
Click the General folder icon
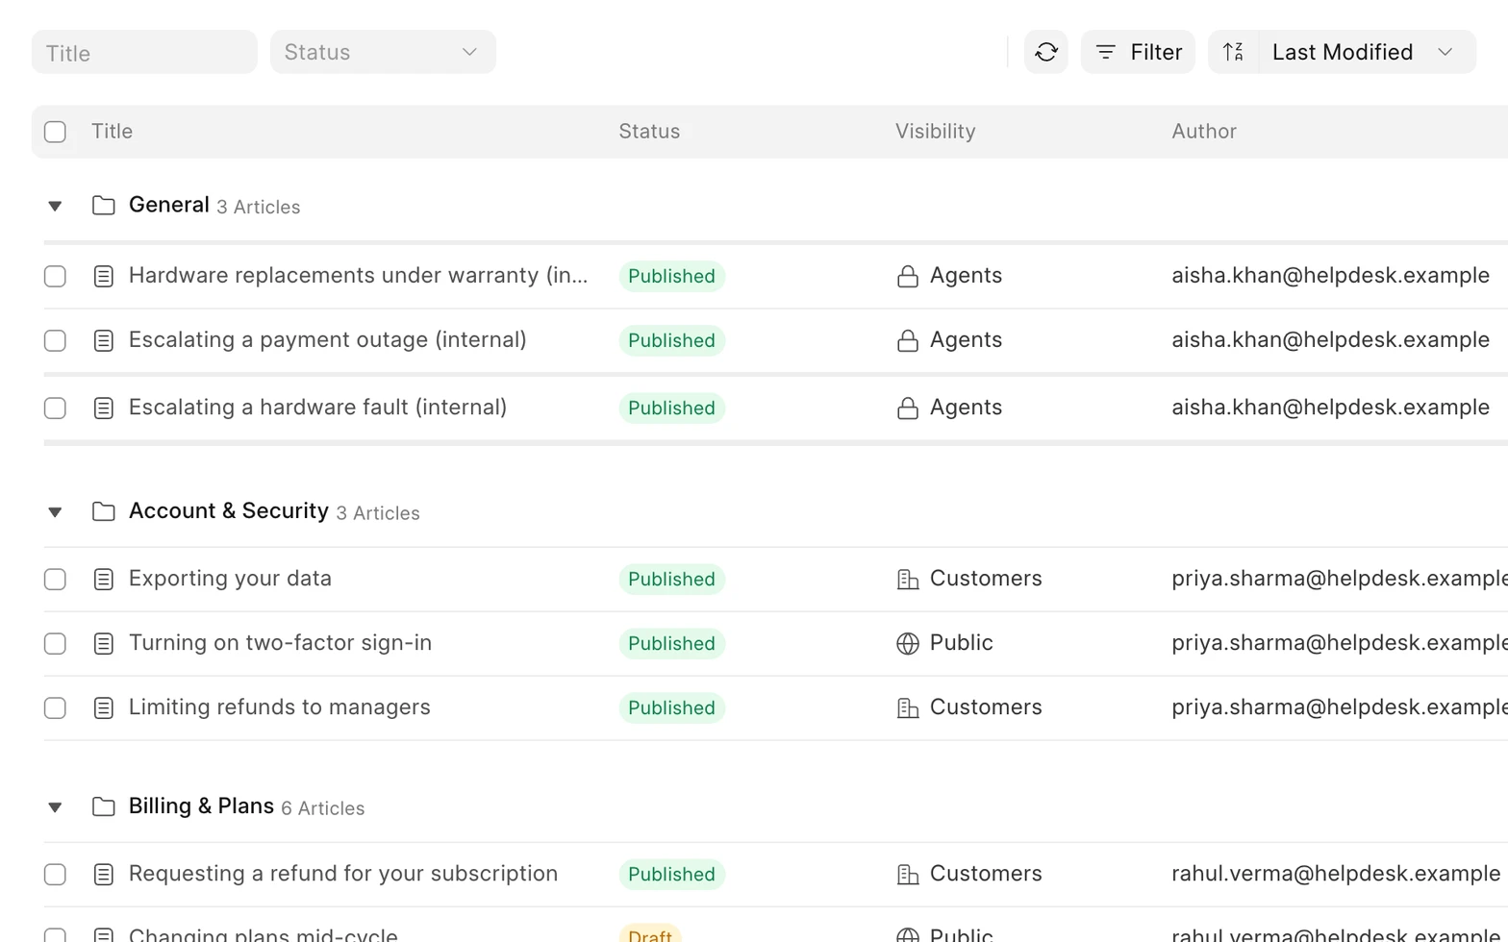[x=103, y=206]
